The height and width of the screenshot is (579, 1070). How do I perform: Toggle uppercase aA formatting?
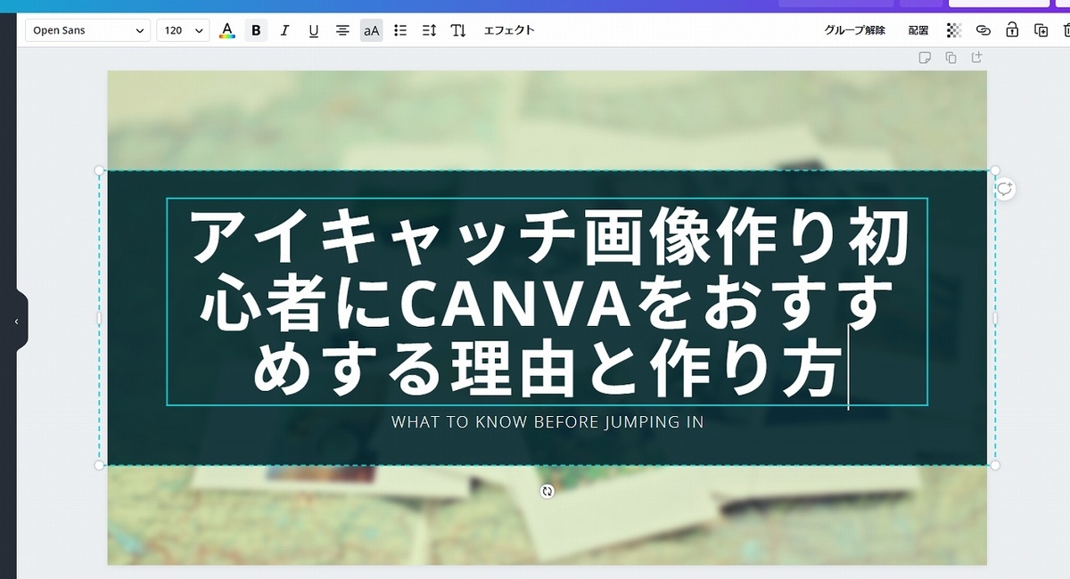(x=371, y=30)
